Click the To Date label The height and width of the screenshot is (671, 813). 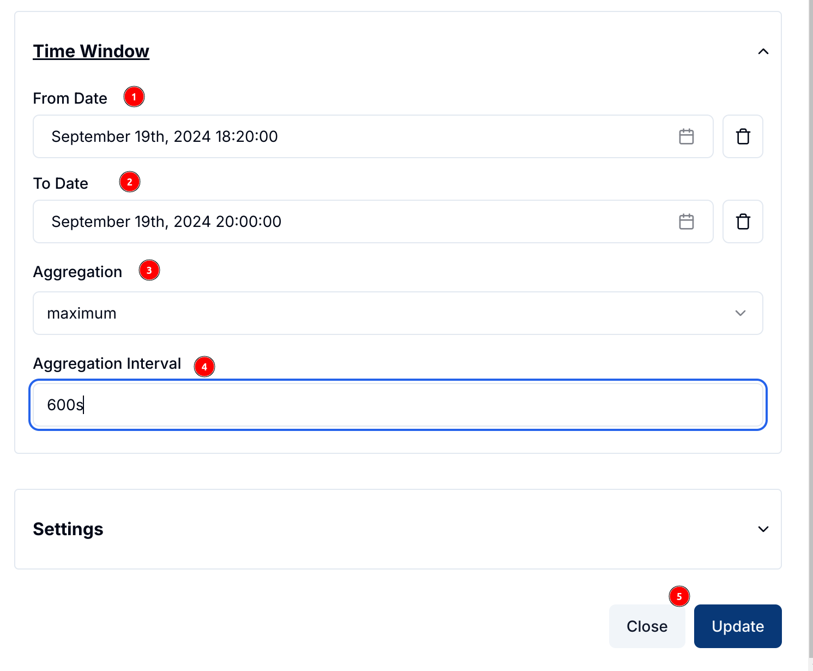pyautogui.click(x=61, y=183)
